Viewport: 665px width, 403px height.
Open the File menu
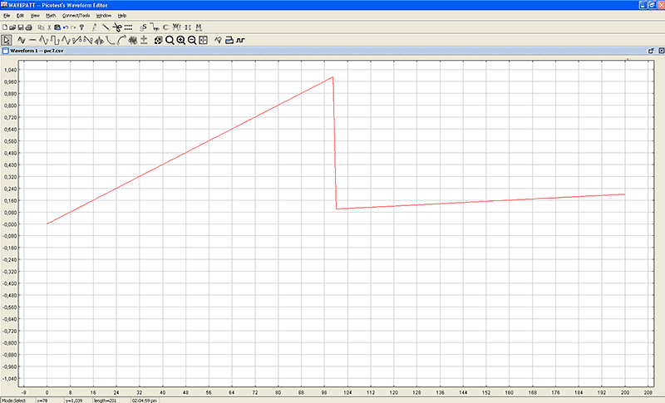coord(7,16)
